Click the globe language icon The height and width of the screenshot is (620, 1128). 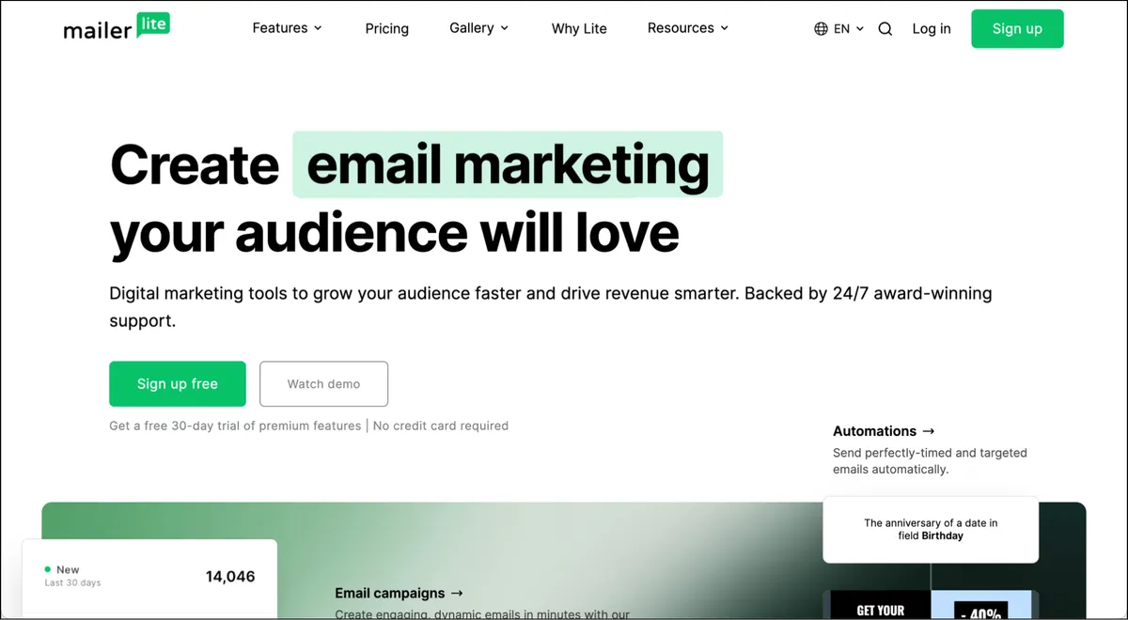pyautogui.click(x=822, y=29)
